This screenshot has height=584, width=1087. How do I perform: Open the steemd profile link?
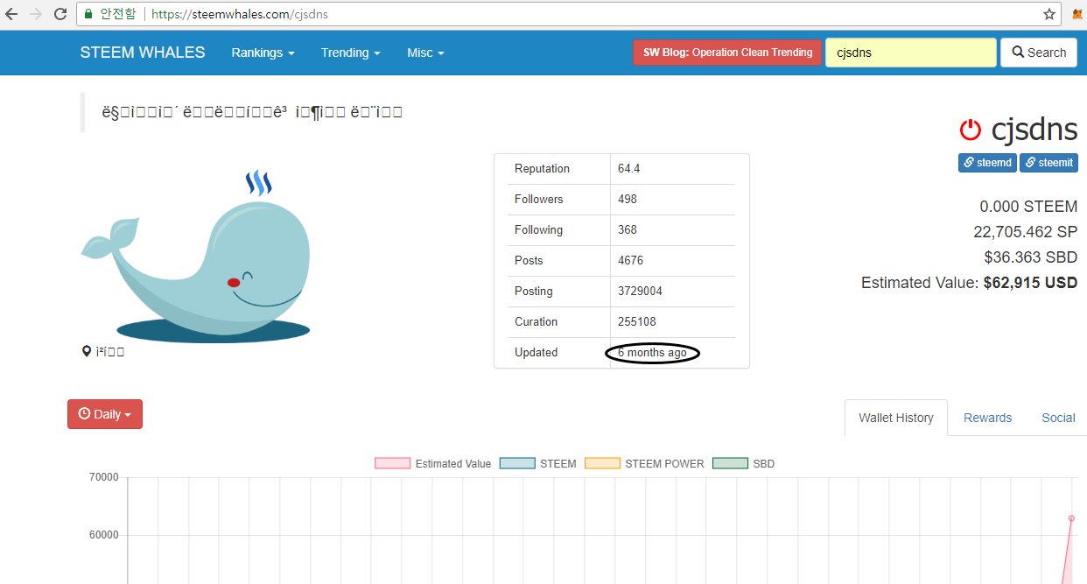pyautogui.click(x=987, y=163)
